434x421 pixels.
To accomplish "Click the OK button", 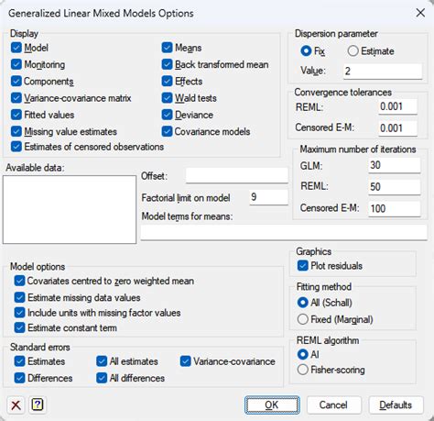I will coord(272,405).
